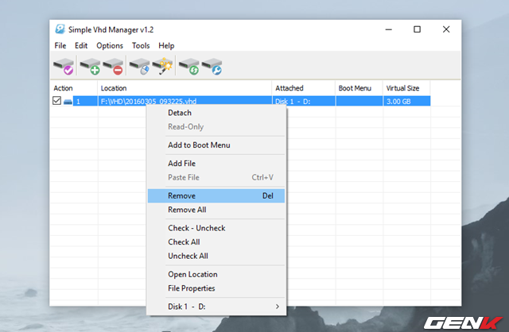Screen dimensions: 509x332
Task: Expand the Disk 1 - D: submenu
Action: point(216,307)
